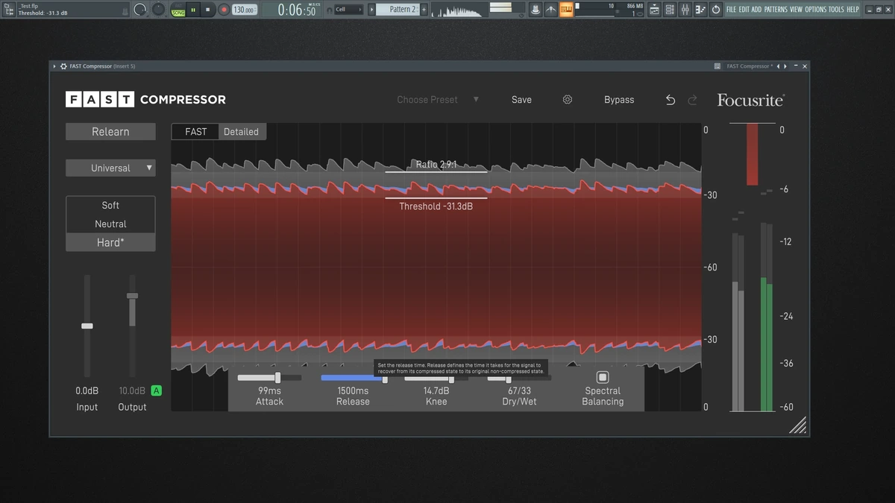Click the Dry/Wet slider handle
895x503 pixels.
point(509,379)
